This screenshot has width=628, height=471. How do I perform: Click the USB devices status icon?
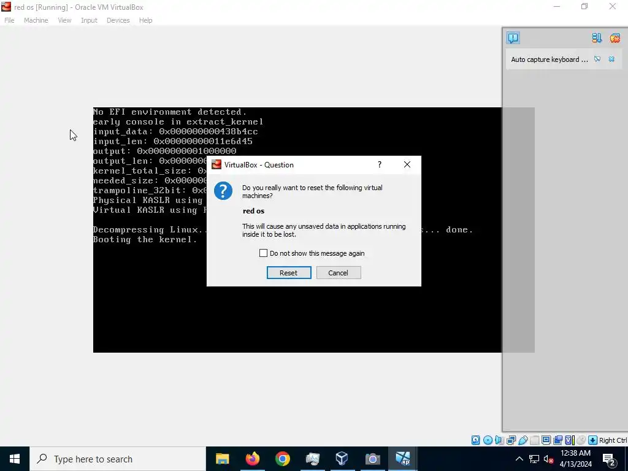pos(523,440)
